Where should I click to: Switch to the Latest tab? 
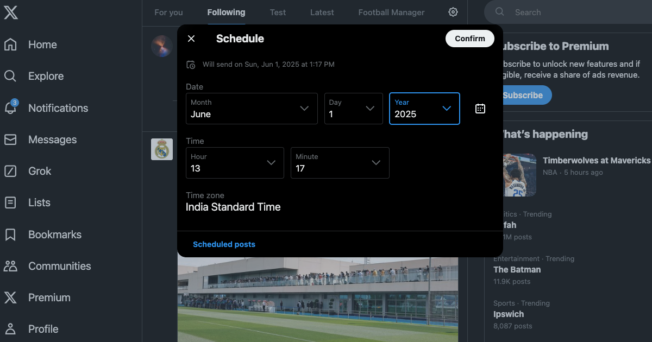[x=322, y=12]
